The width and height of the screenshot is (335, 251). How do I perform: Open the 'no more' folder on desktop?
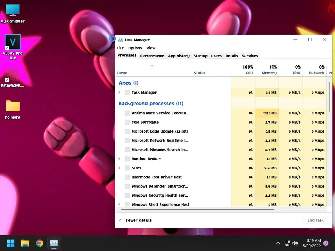coord(13,109)
